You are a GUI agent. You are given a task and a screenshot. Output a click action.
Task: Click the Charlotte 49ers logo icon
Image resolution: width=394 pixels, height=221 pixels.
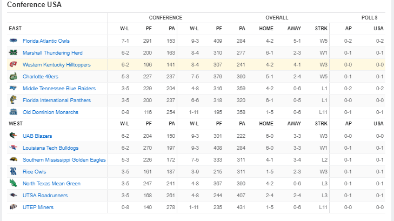[x=14, y=76]
